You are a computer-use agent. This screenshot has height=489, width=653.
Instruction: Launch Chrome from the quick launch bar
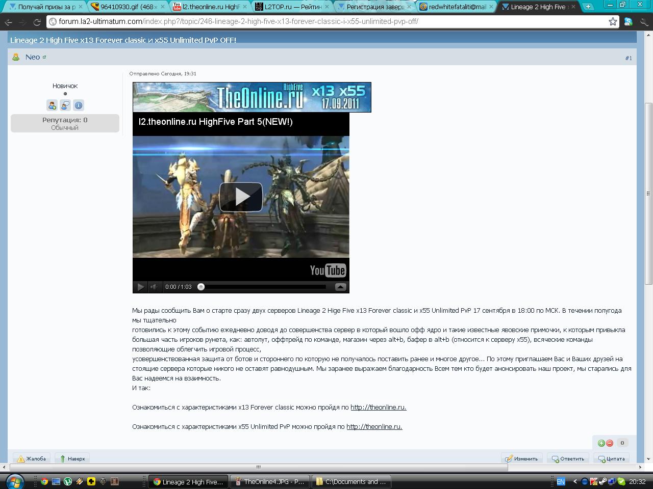44,481
